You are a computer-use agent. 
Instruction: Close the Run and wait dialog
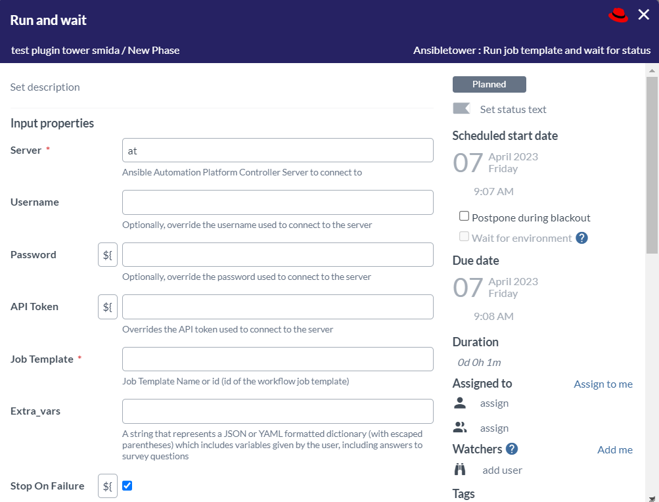coord(643,14)
